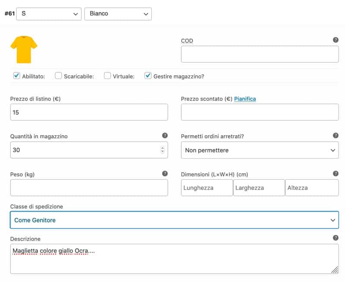Click the help icon next to COD
Image resolution: width=345 pixels, height=282 pixels.
click(x=336, y=40)
